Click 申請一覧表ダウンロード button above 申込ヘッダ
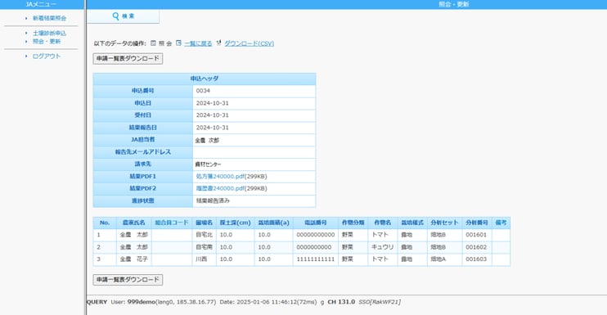This screenshot has height=315, width=607. [x=128, y=58]
